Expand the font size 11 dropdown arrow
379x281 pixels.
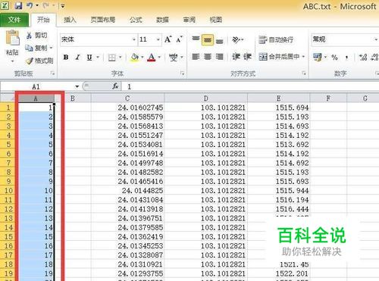(x=158, y=39)
